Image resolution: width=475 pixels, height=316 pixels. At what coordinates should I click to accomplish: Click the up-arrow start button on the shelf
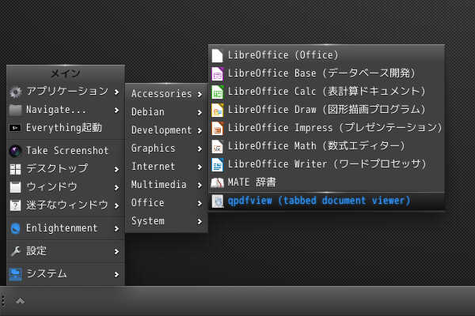(x=20, y=301)
